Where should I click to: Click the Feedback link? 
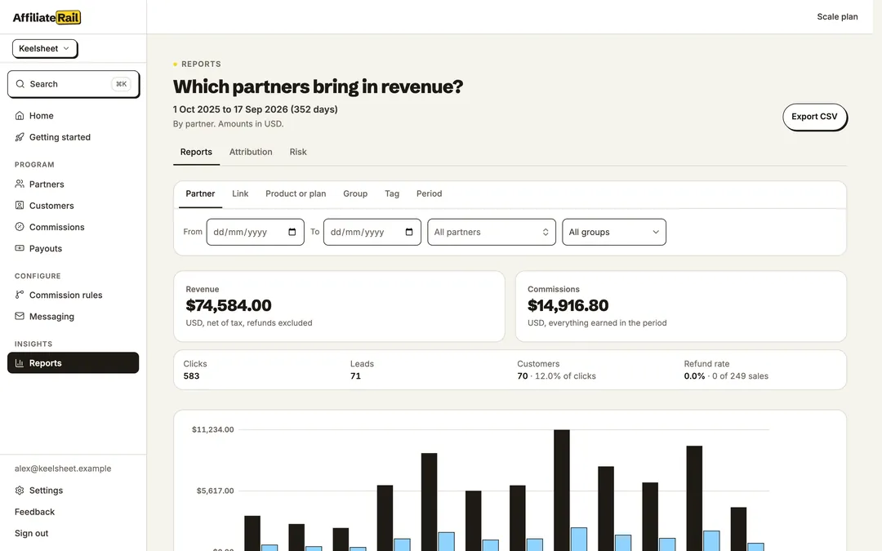click(35, 512)
